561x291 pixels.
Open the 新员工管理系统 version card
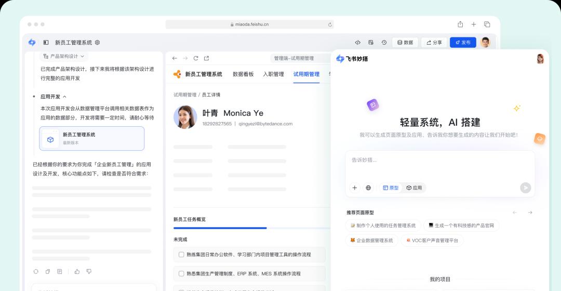[91, 139]
